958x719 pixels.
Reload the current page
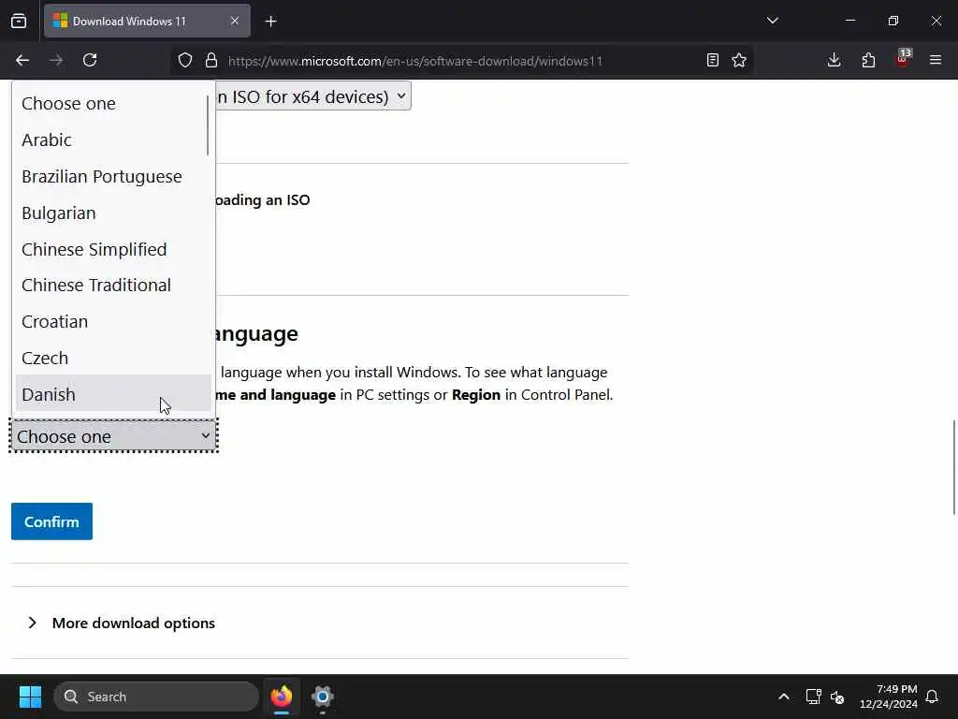[90, 60]
